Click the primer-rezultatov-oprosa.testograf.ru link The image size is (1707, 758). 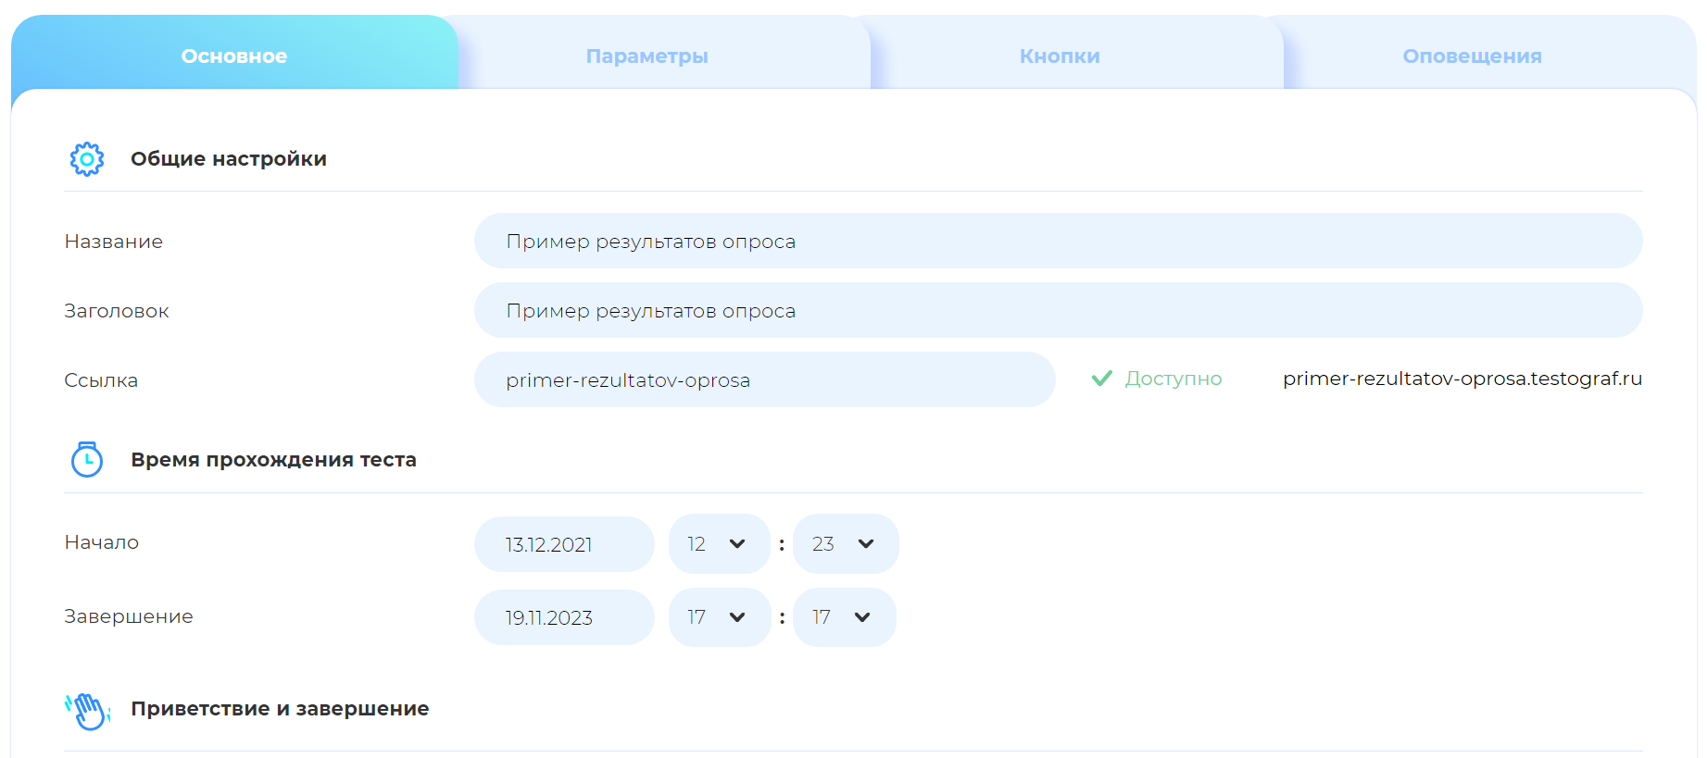pos(1462,379)
